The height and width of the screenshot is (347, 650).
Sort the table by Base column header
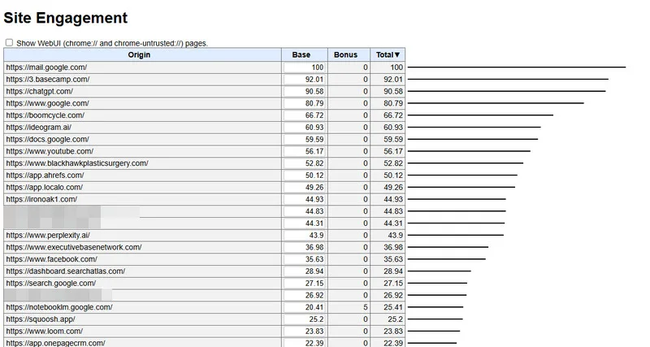[301, 54]
